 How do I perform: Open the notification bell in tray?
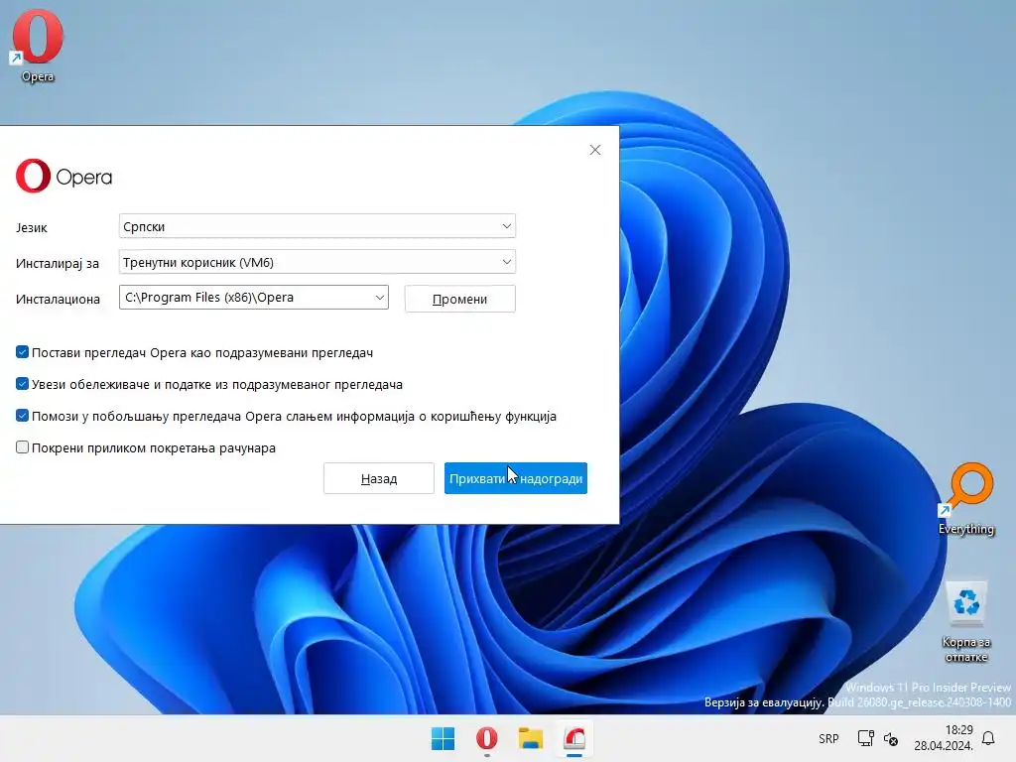989,738
